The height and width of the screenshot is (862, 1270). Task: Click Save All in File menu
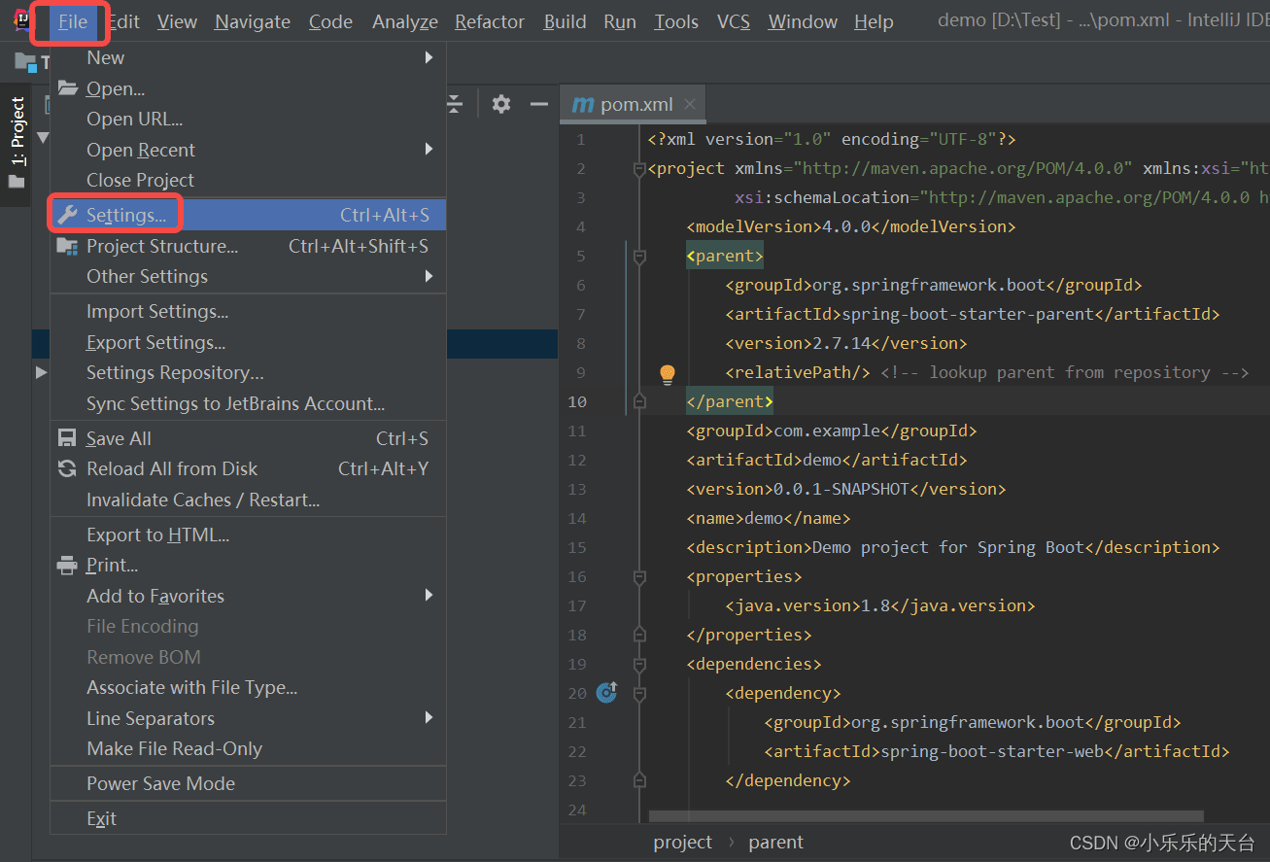[x=248, y=438]
